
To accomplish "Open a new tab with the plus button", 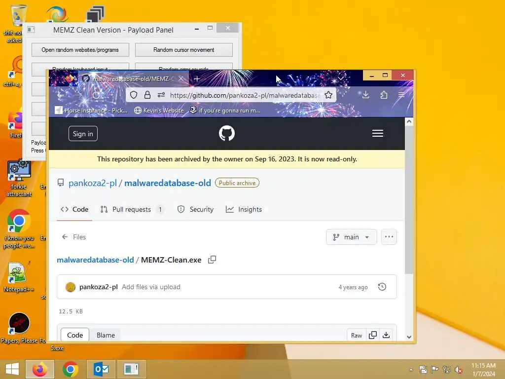I will click(x=197, y=78).
